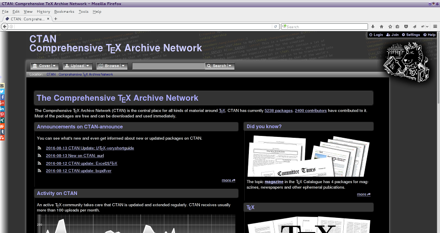Expand the Upload dropdown arrow
440x233 pixels.
coord(88,66)
